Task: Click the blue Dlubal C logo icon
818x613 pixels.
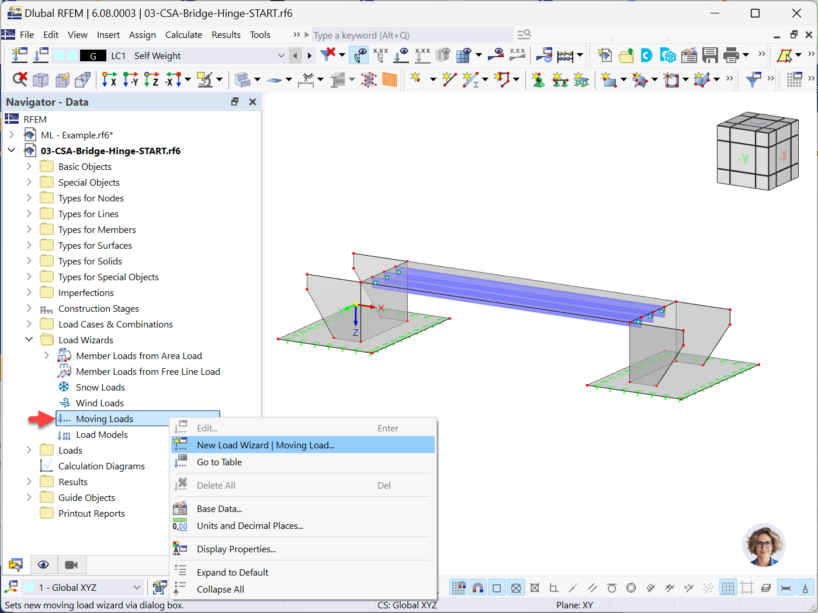Action: (647, 55)
